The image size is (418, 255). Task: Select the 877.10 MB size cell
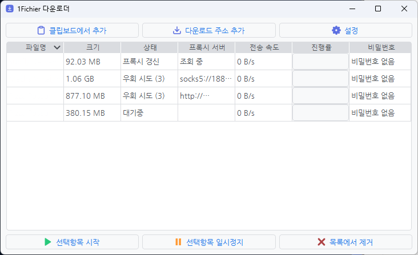pos(93,96)
